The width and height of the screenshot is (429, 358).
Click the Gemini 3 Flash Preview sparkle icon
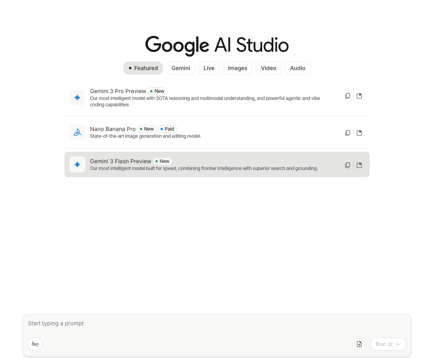77,164
